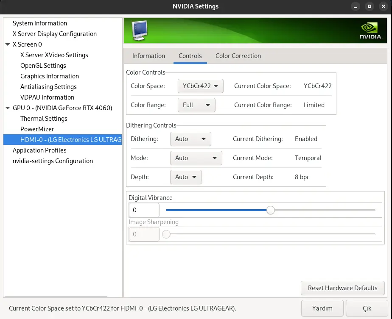392x319 pixels.
Task: Open nvidia-settings Configuration page
Action: (x=53, y=161)
